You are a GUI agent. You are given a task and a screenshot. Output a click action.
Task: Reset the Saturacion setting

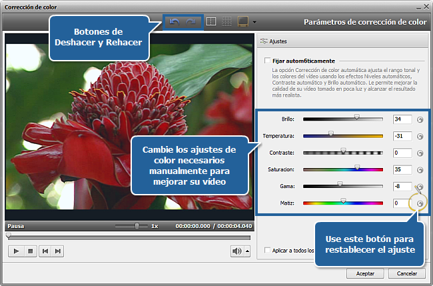pyautogui.click(x=420, y=169)
